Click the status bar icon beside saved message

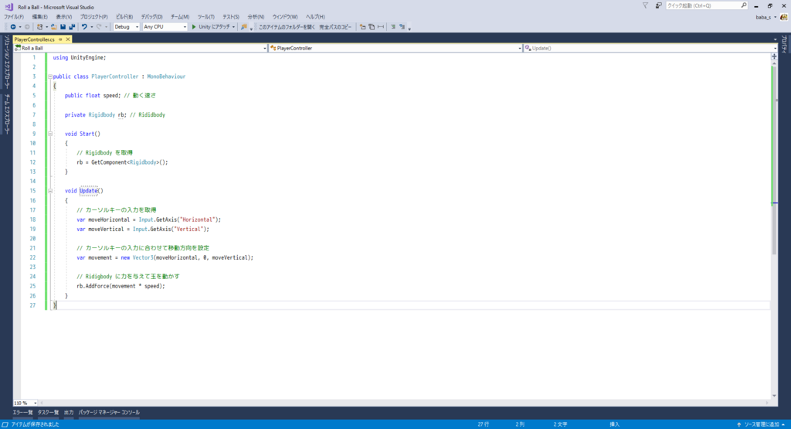5,424
